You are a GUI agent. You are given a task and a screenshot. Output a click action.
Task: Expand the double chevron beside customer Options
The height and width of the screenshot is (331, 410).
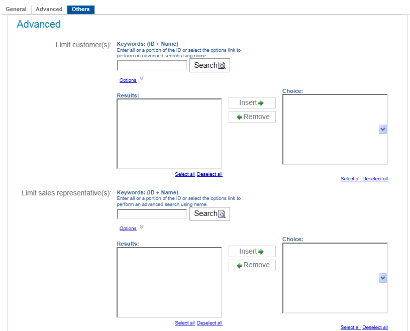tap(141, 78)
